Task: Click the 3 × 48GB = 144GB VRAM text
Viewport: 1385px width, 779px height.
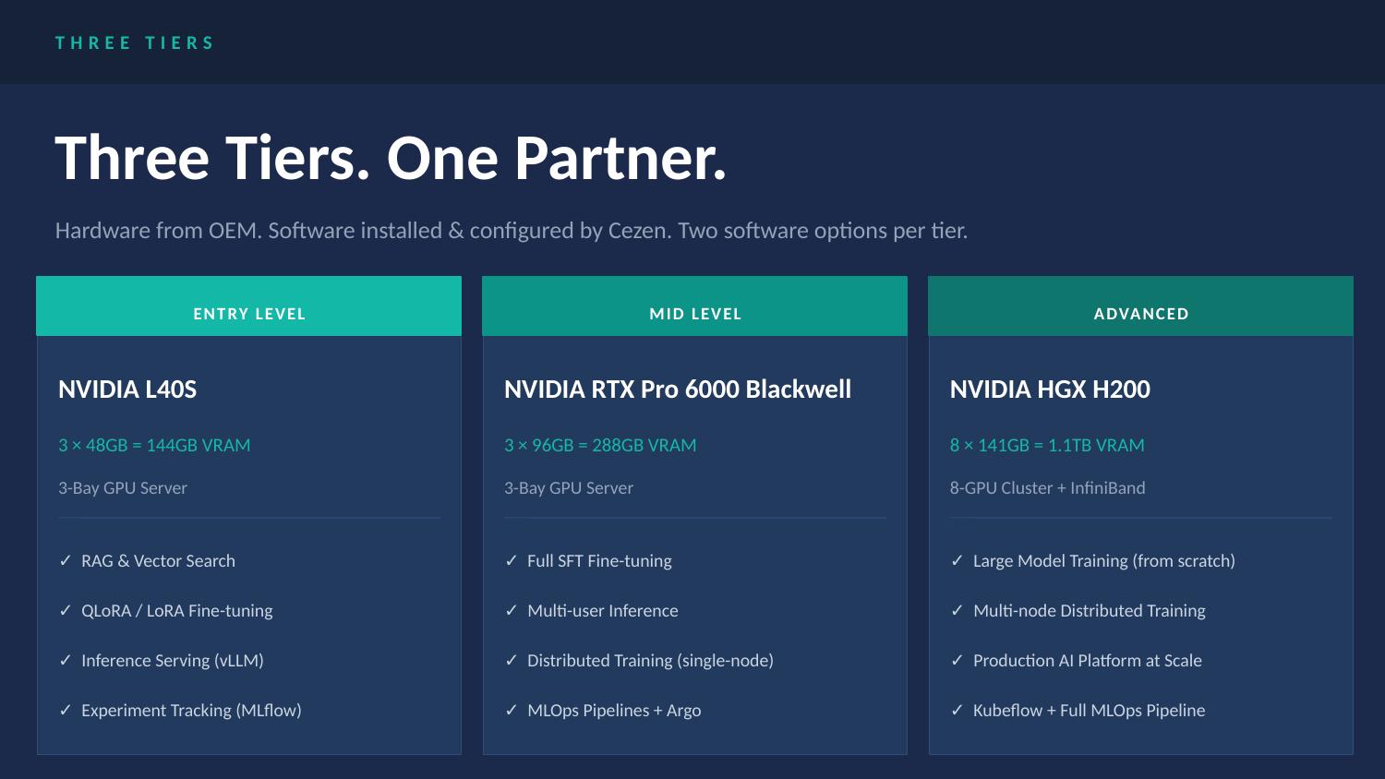Action: (x=154, y=445)
